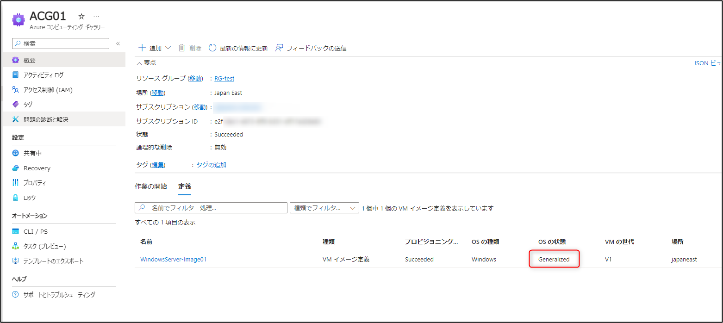The height and width of the screenshot is (323, 723).
Task: Click the ロック padlock icon
Action: (16, 198)
